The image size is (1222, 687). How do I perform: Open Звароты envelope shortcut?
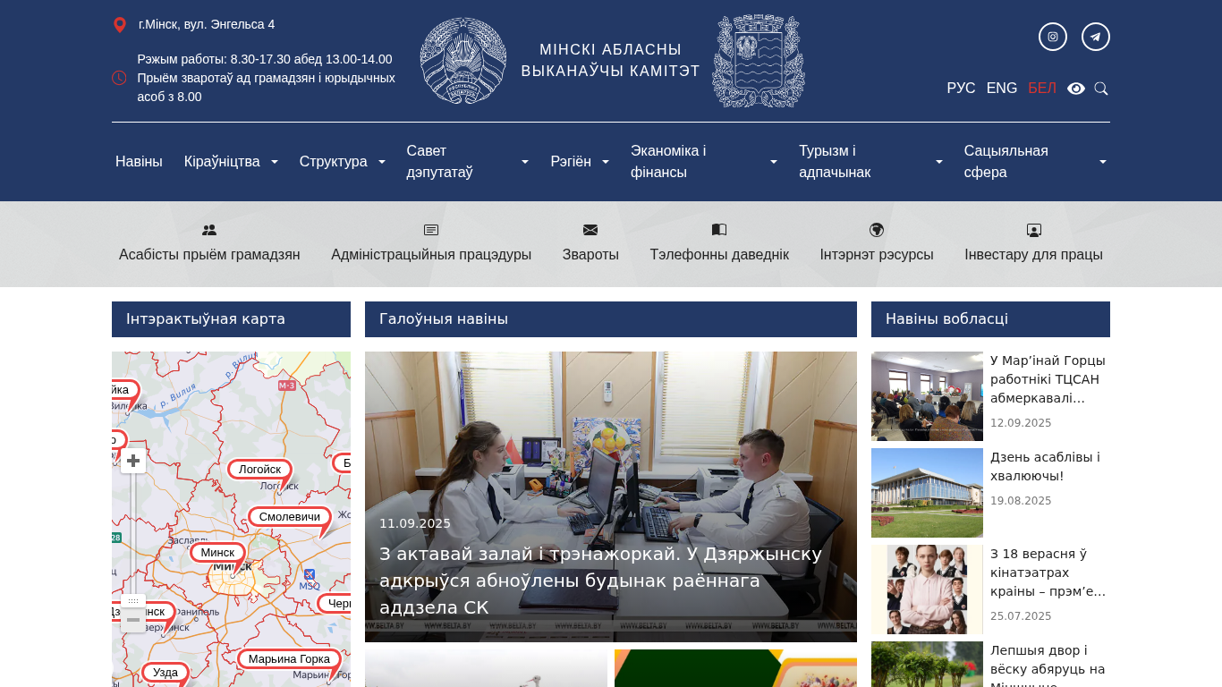(590, 243)
